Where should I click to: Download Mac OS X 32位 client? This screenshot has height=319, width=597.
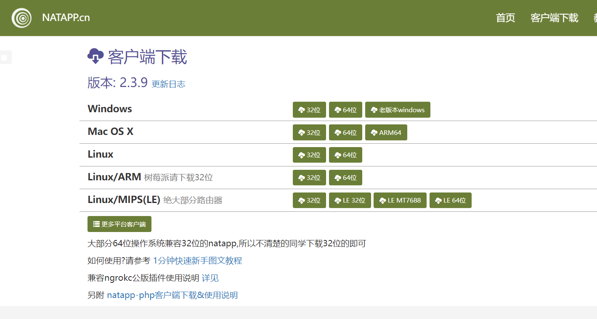coord(309,132)
